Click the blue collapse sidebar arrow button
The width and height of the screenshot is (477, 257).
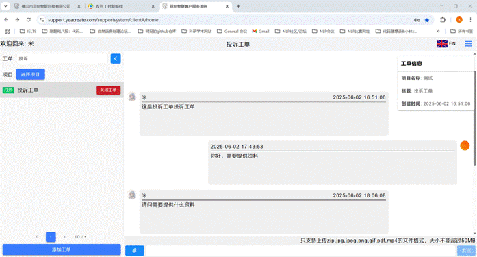(116, 58)
